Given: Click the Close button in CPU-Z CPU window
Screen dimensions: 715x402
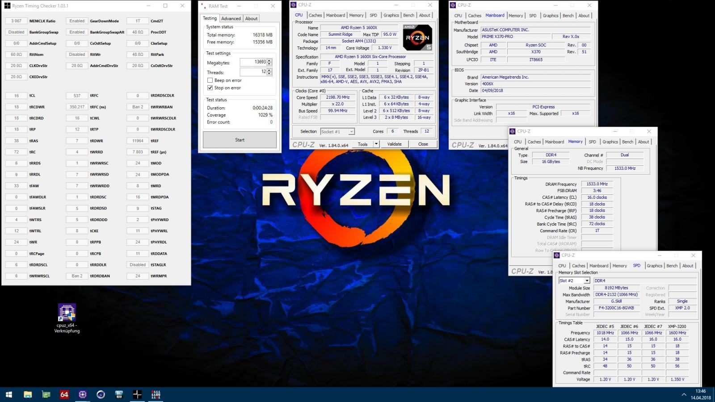Looking at the screenshot, I should point(423,144).
